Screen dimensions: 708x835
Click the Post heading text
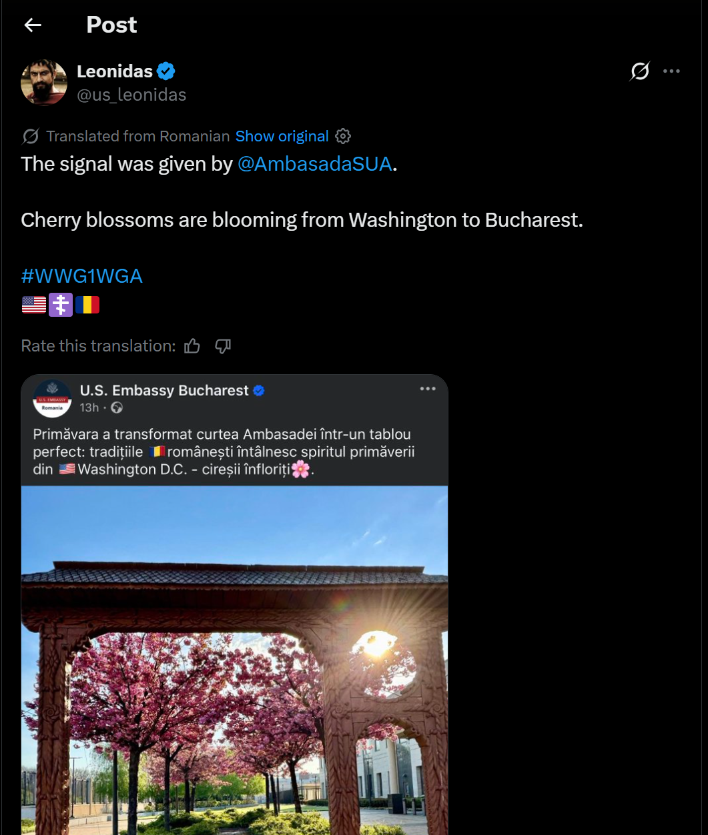point(111,25)
